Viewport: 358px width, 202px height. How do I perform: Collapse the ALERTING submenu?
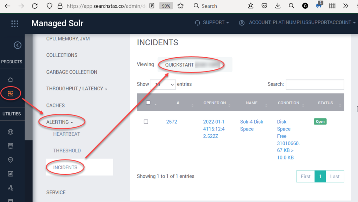(59, 122)
